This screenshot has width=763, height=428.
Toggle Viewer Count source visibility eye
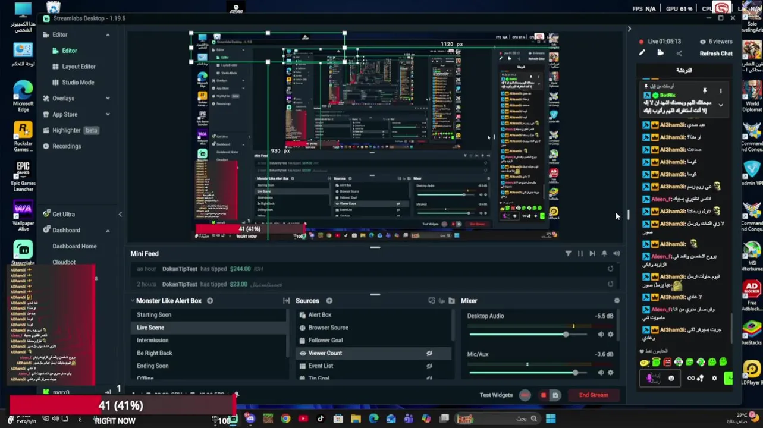click(429, 353)
